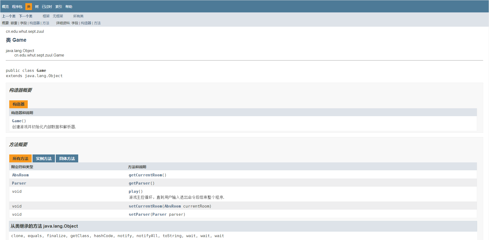Click the package name cn.edu.whut.sept.zuul
This screenshot has width=489, height=240.
(x=25, y=31)
